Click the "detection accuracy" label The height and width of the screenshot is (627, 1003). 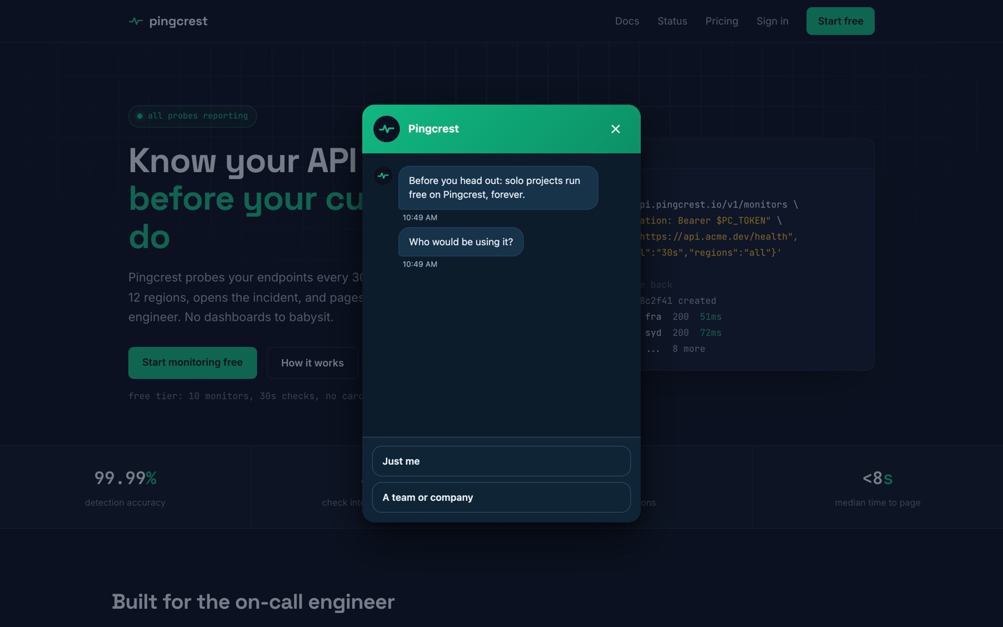click(125, 502)
